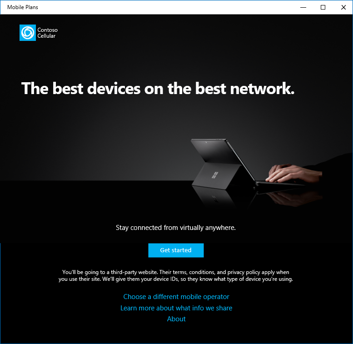Maximize the Mobile Plans window
The width and height of the screenshot is (353, 344).
323,7
